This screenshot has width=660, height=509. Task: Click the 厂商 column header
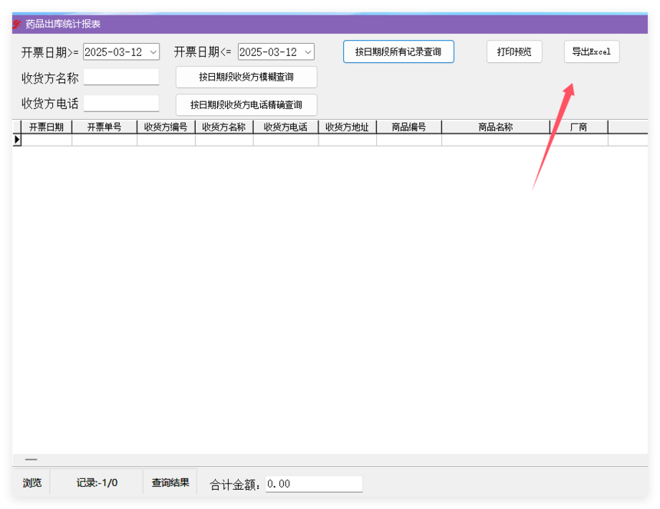click(x=579, y=127)
